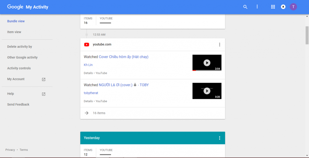This screenshot has width=309, height=158.
Task: Open the search icon in header
Action: tap(245, 7)
